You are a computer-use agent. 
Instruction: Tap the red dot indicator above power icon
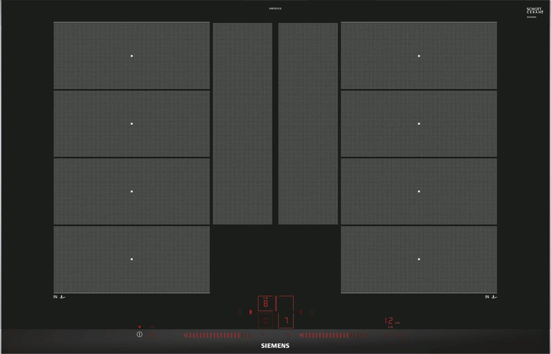pos(139,327)
